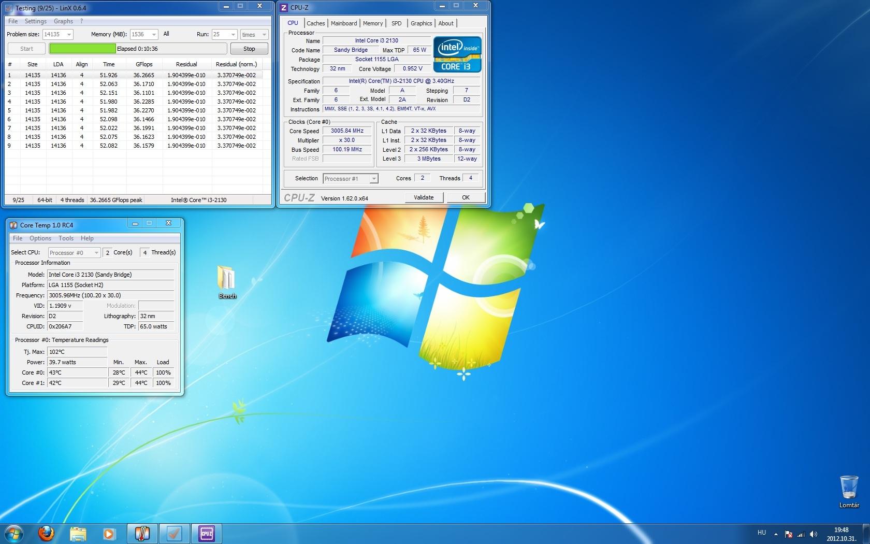Viewport: 870px width, 544px height.
Task: Click the Action Center flag tray icon
Action: [789, 534]
